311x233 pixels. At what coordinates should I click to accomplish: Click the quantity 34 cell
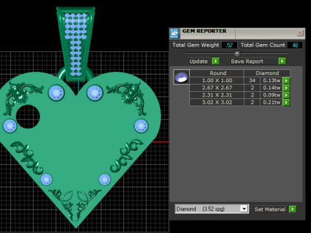click(x=252, y=80)
